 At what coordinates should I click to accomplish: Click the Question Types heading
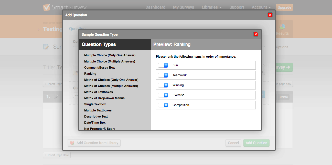click(x=99, y=44)
